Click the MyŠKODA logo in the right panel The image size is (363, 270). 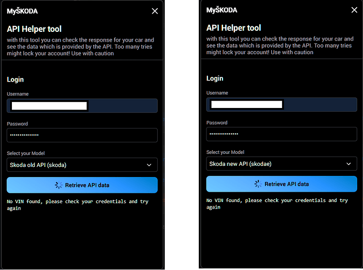click(222, 10)
